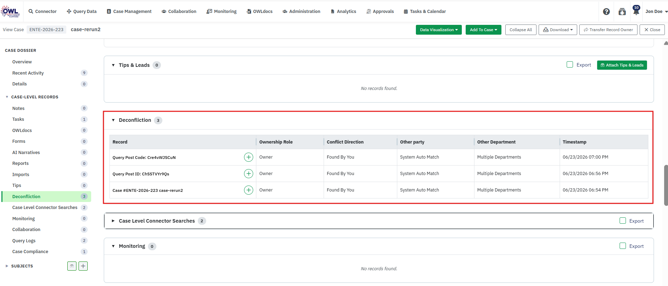Select Notes in sidebar
The image size is (668, 286).
tap(19, 109)
